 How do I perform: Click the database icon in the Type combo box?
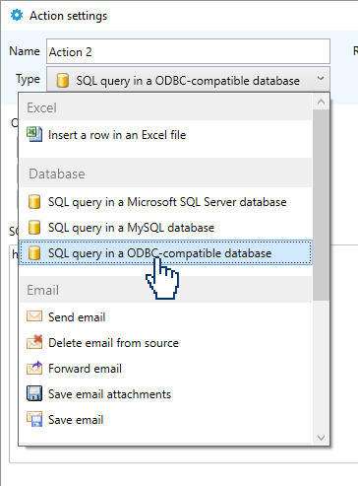coord(63,80)
